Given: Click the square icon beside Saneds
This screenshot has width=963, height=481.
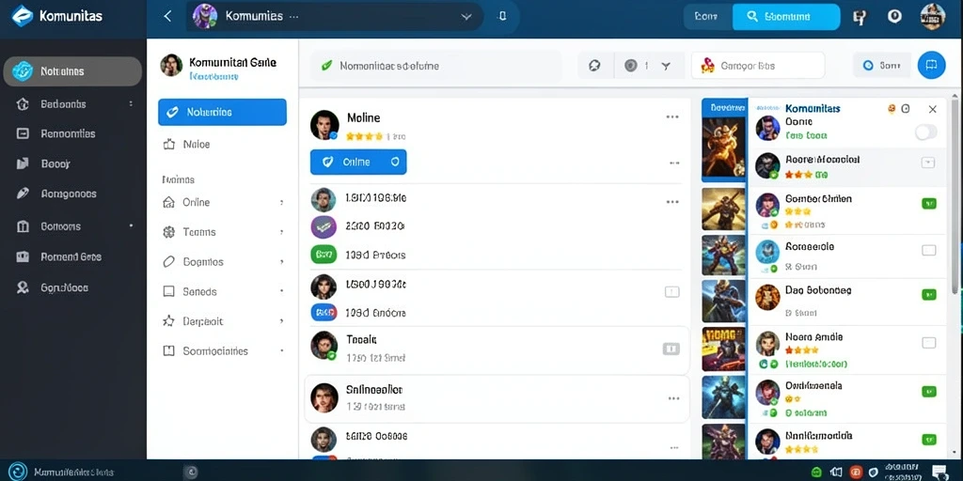Looking at the screenshot, I should [169, 291].
